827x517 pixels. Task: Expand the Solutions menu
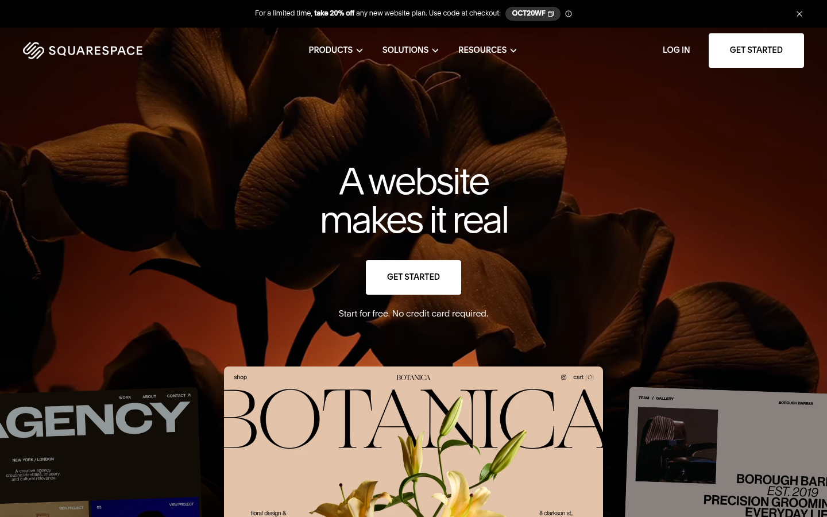[410, 50]
